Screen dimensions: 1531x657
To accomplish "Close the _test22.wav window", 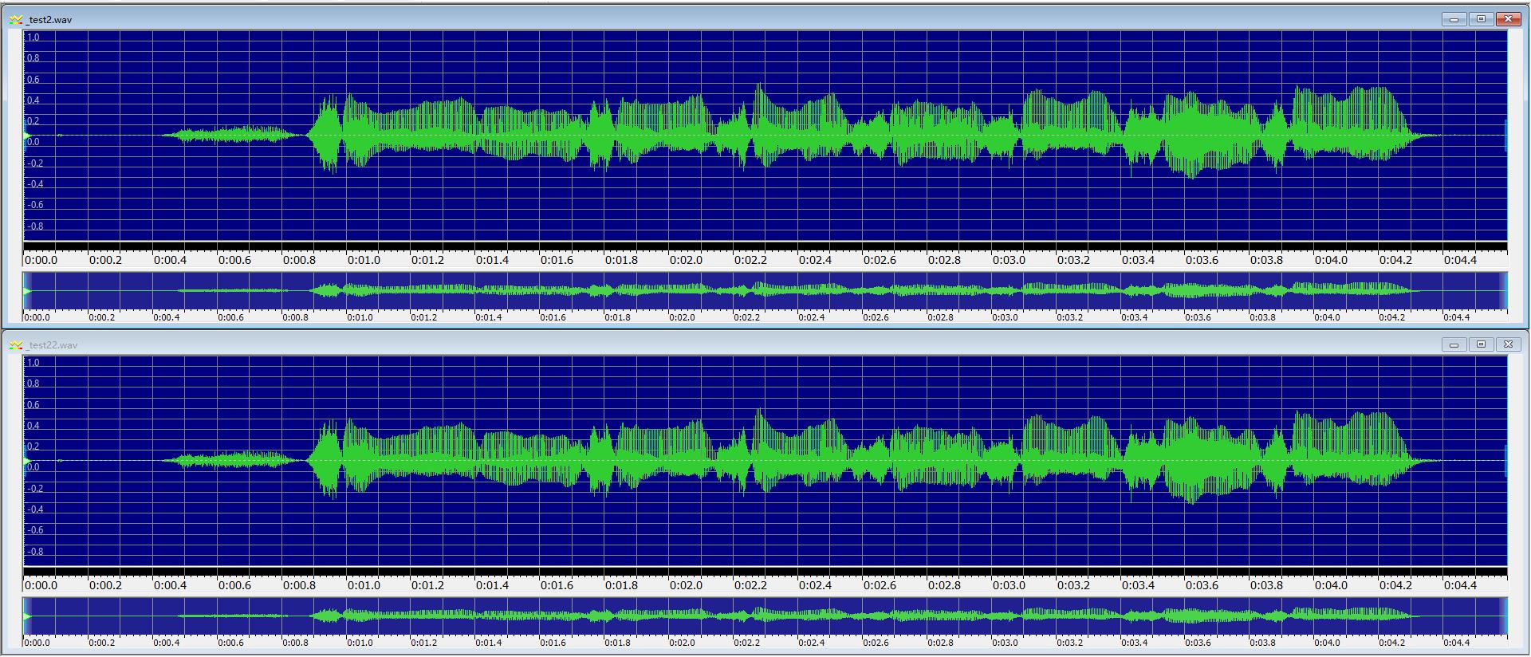I will pos(1508,344).
